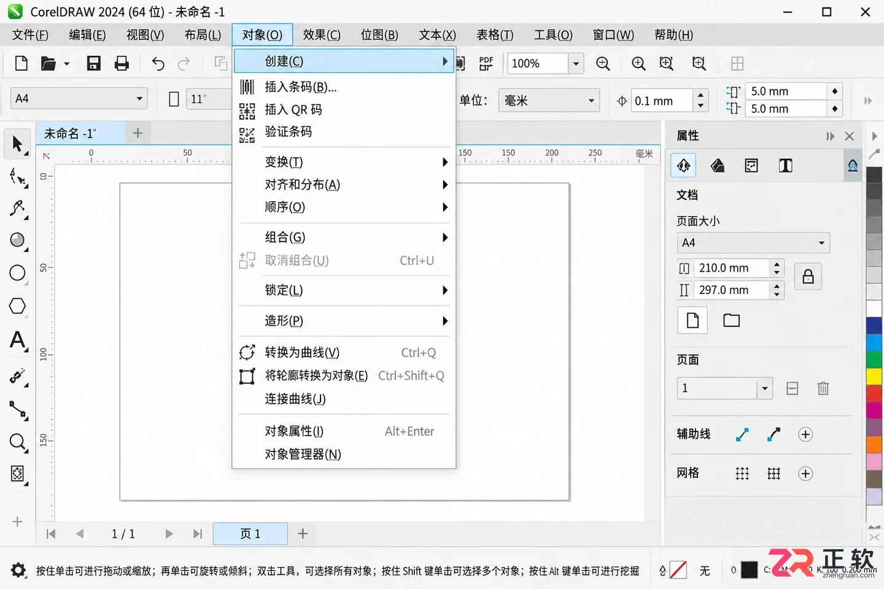This screenshot has width=884, height=589.
Task: Click the Undo arrow icon
Action: 158,63
